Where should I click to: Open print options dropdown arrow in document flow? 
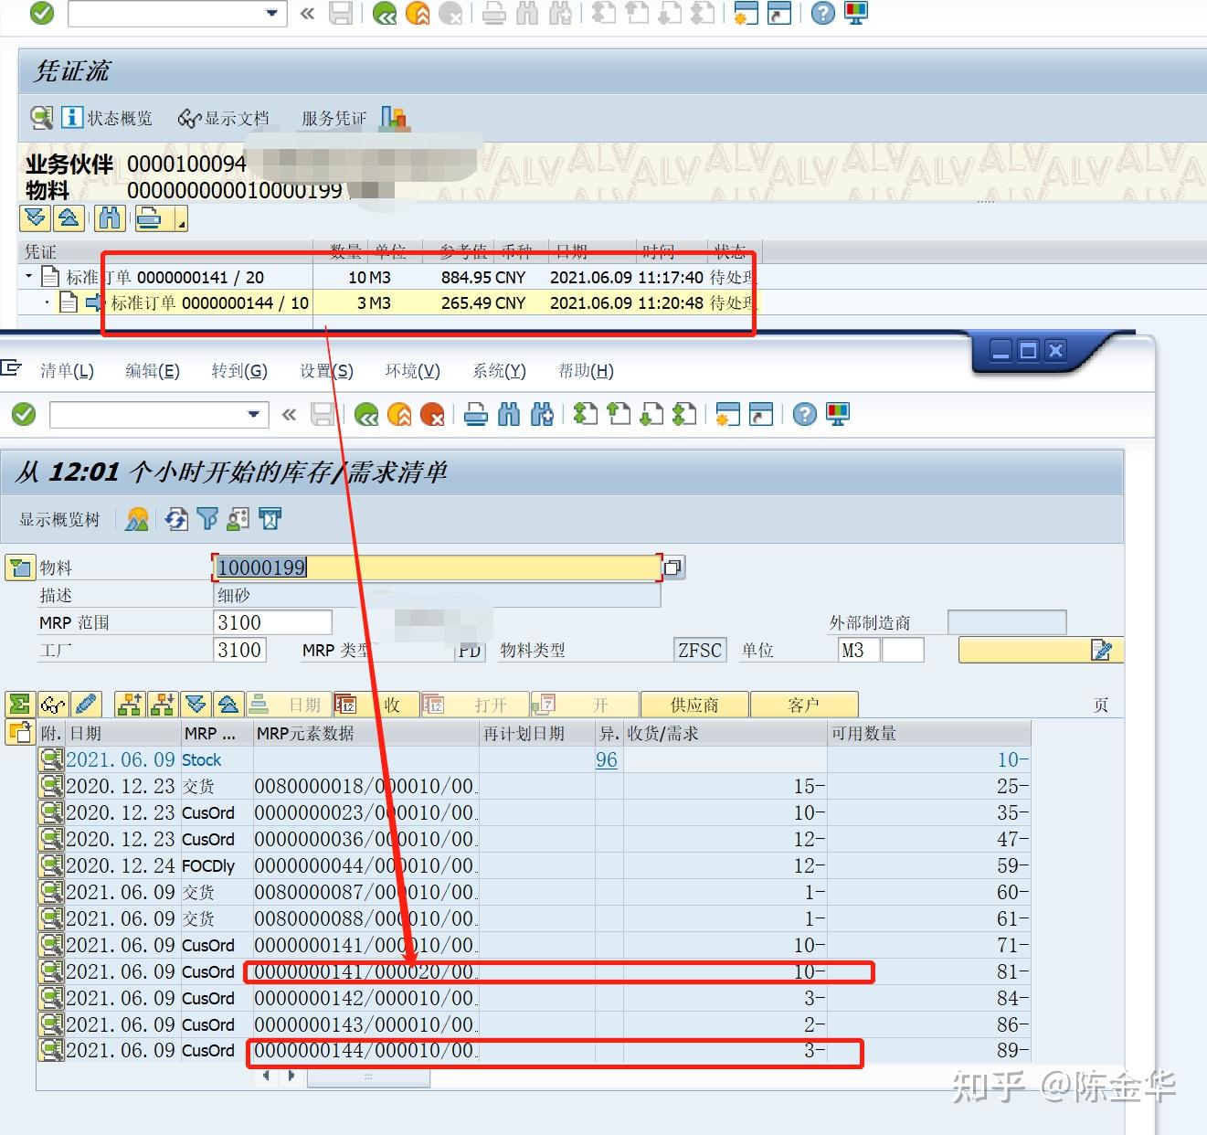(181, 219)
